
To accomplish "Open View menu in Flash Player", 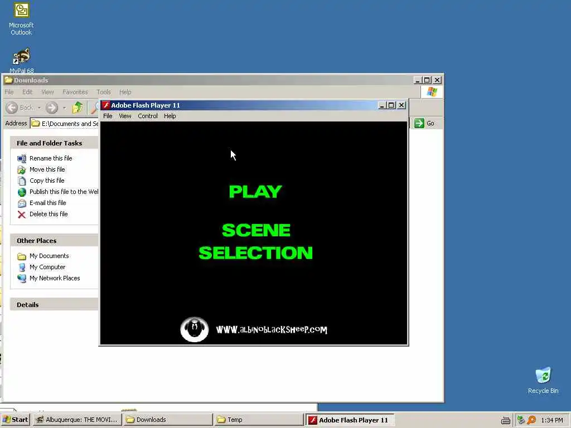I will (x=125, y=116).
